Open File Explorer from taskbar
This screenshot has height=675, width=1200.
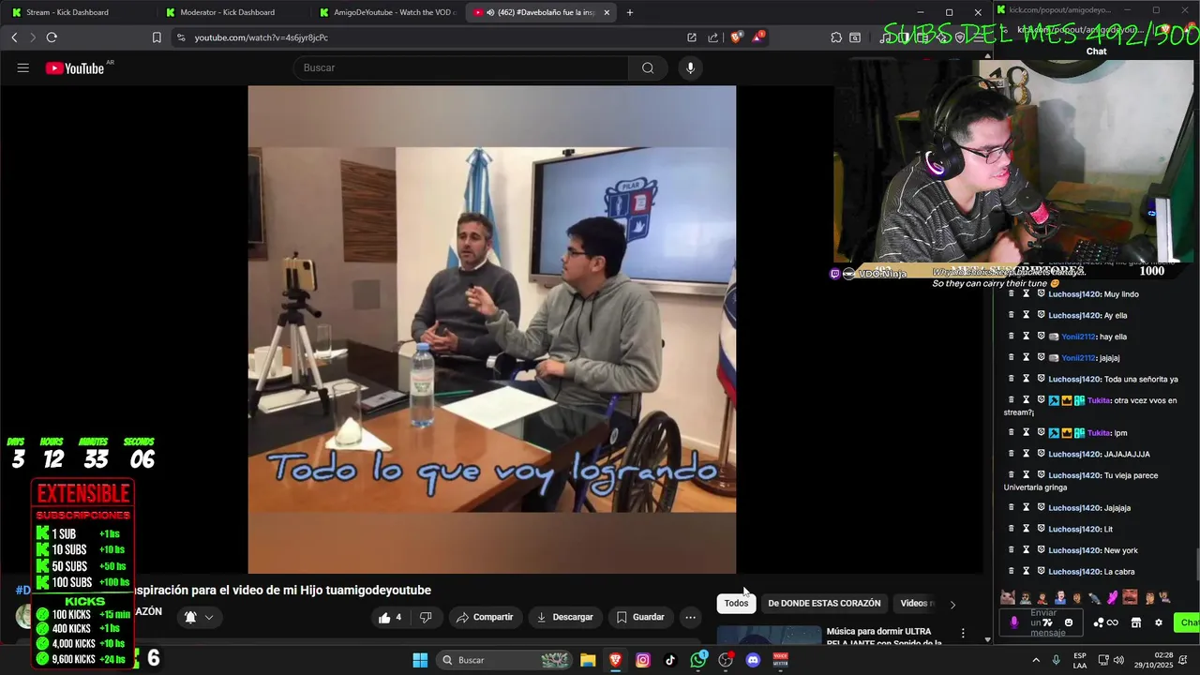pyautogui.click(x=588, y=660)
